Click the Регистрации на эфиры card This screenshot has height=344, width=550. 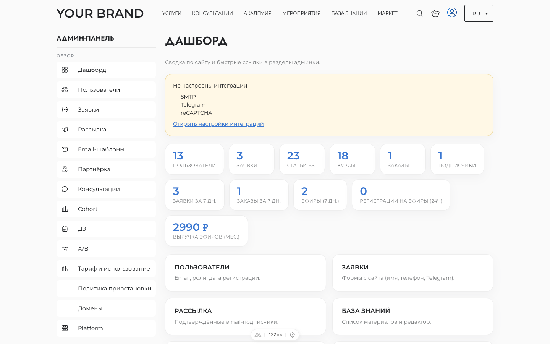401,195
